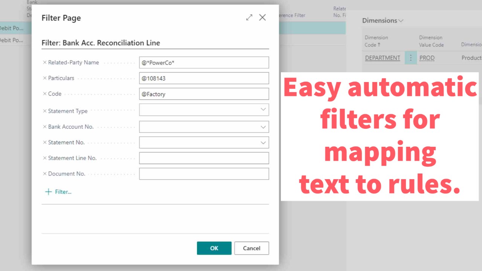This screenshot has width=482, height=271.
Task: Remove the Statement No. filter
Action: pyautogui.click(x=45, y=142)
